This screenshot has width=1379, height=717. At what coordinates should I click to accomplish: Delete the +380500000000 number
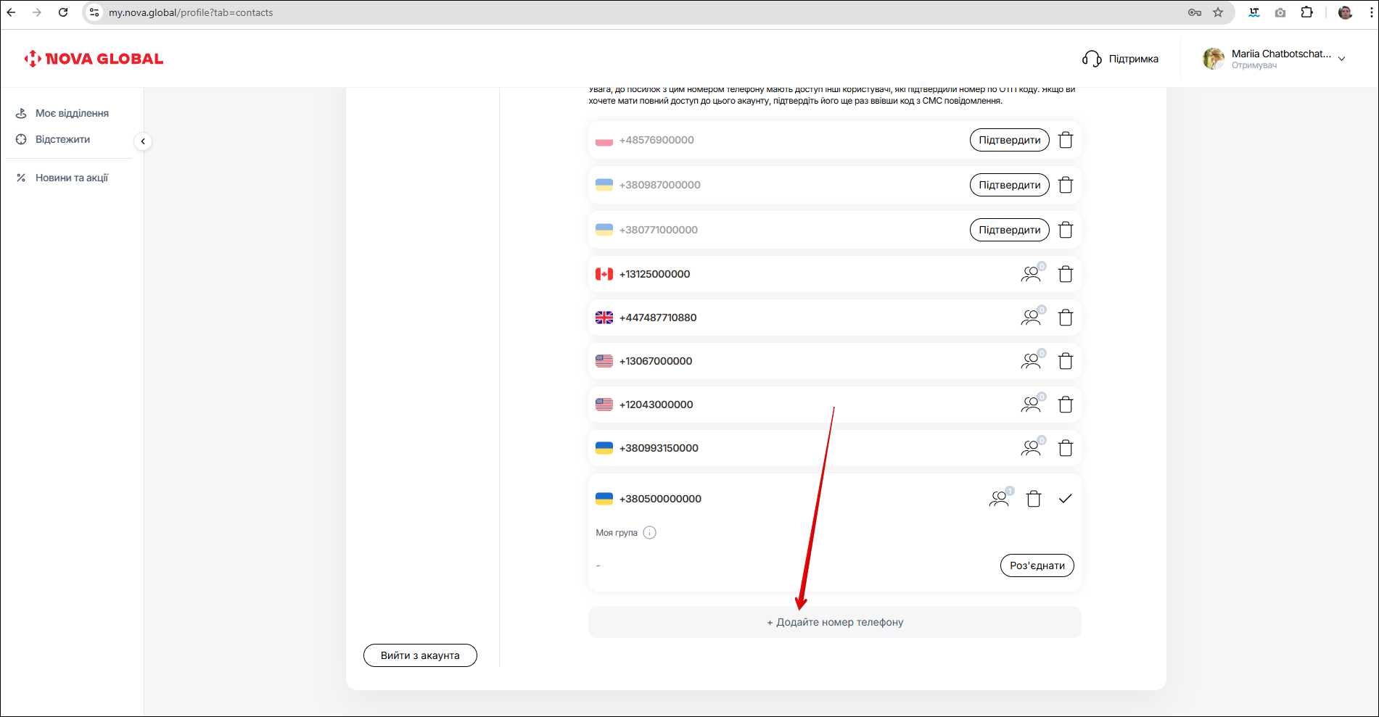point(1034,499)
